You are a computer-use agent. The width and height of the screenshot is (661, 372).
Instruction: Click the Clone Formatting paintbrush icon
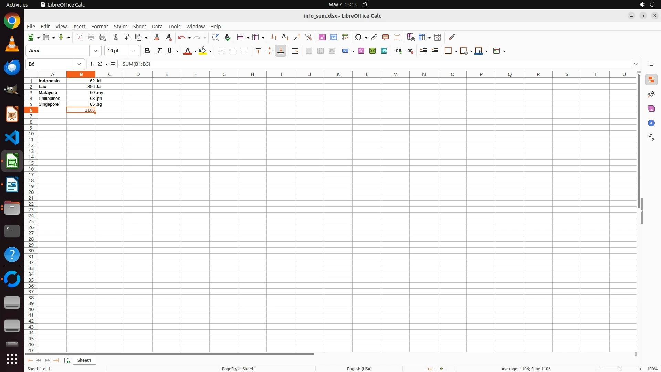pyautogui.click(x=157, y=37)
